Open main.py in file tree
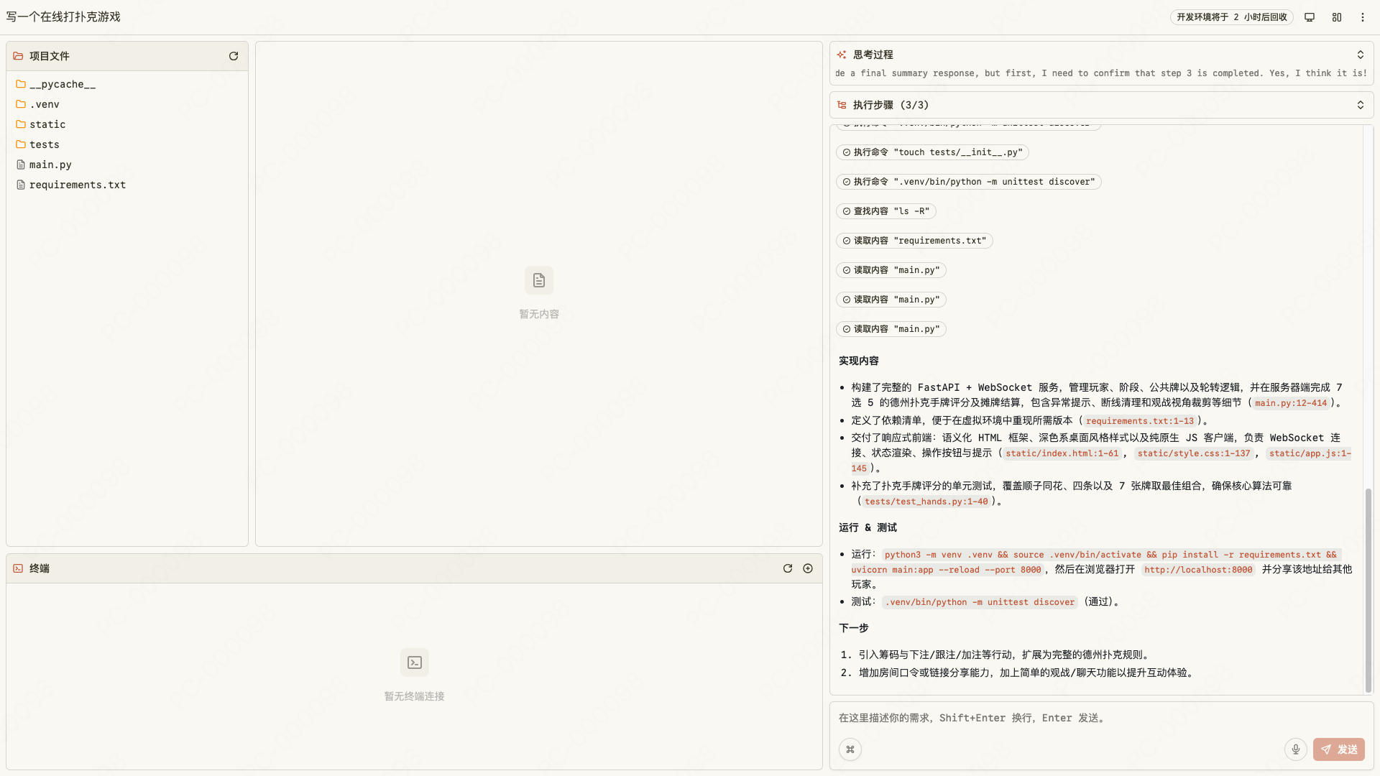The width and height of the screenshot is (1380, 776). click(x=50, y=165)
